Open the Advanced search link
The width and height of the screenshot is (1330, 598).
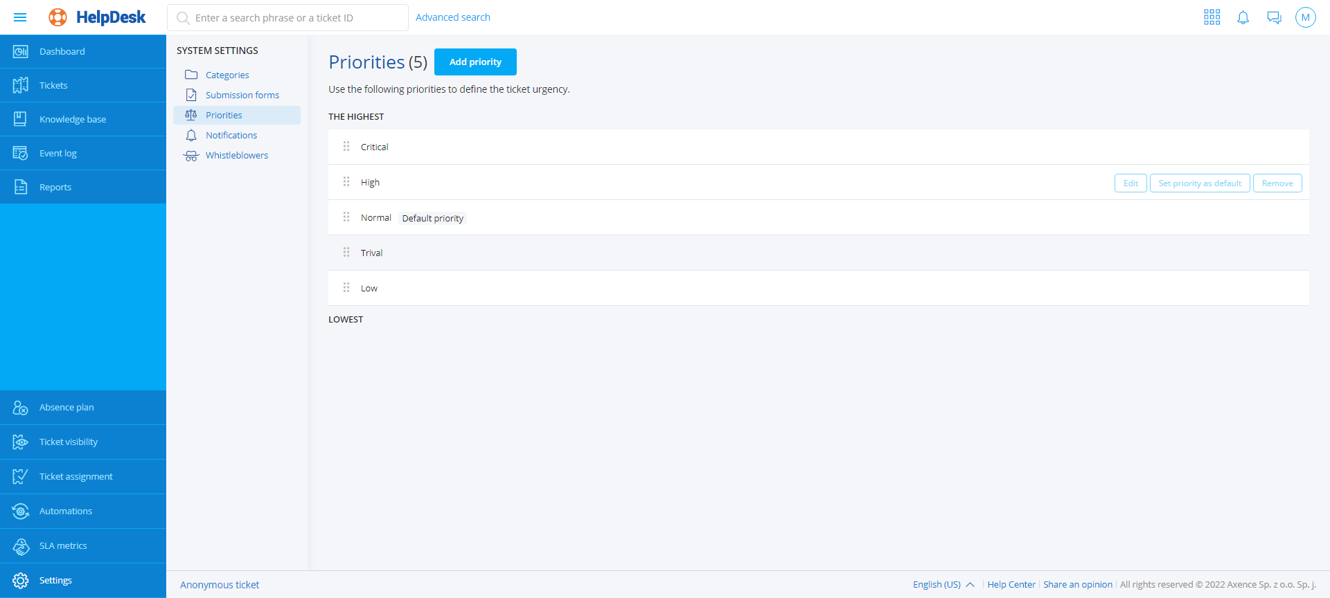point(452,17)
